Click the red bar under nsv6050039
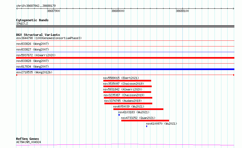The width and height of the screenshot is (242, 148). click(138, 109)
